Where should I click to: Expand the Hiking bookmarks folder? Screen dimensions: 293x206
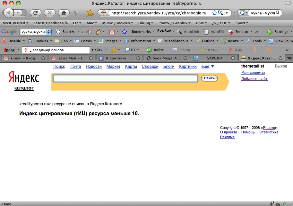[x=146, y=23]
